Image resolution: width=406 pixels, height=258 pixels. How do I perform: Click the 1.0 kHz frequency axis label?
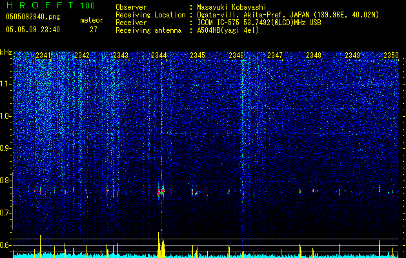coord(6,116)
